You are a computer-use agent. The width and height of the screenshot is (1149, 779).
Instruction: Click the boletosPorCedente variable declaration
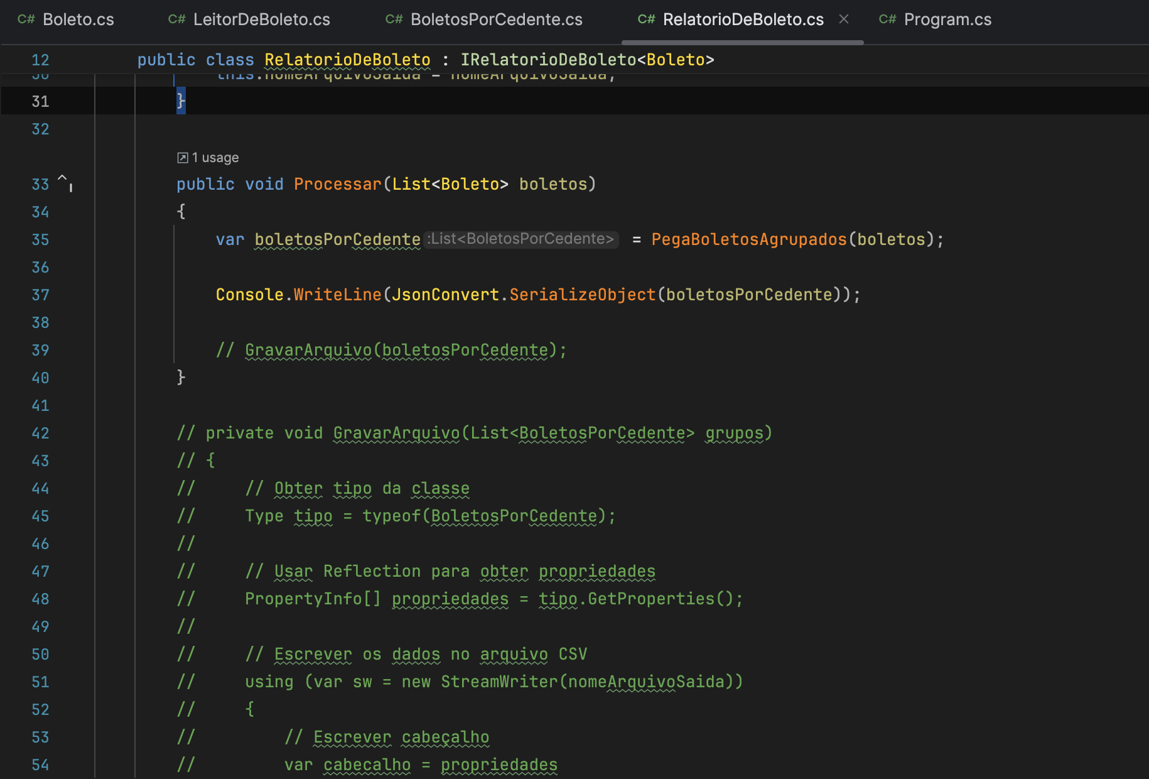point(338,239)
